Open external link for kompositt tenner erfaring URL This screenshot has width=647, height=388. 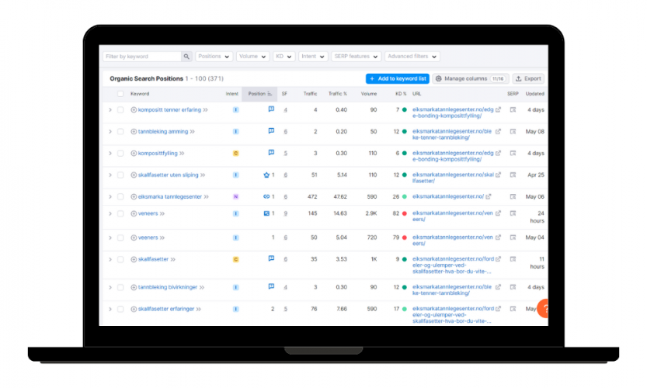pyautogui.click(x=499, y=109)
